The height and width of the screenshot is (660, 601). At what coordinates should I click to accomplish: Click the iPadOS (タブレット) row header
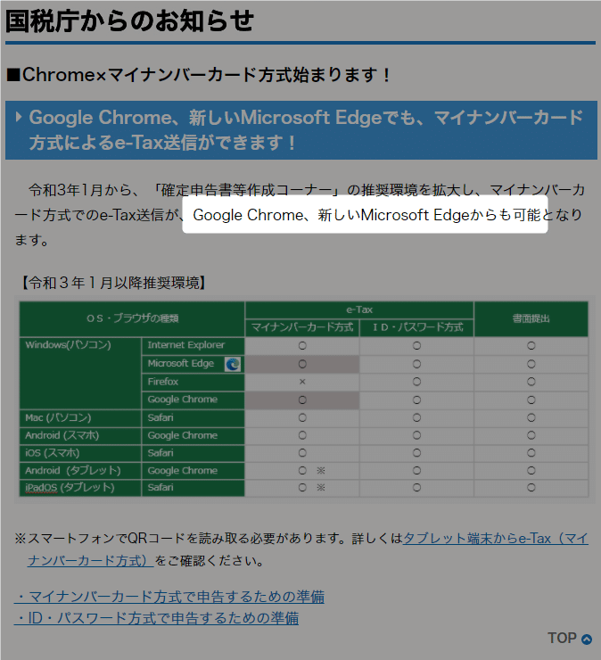point(80,488)
